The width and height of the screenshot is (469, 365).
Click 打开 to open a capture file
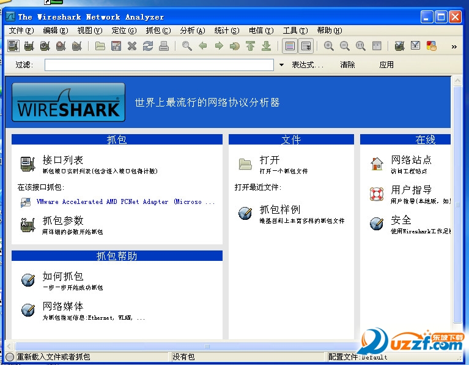pyautogui.click(x=270, y=160)
